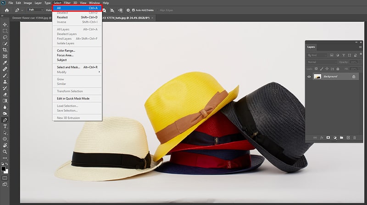Select the Path Selection tool

click(x=5, y=133)
